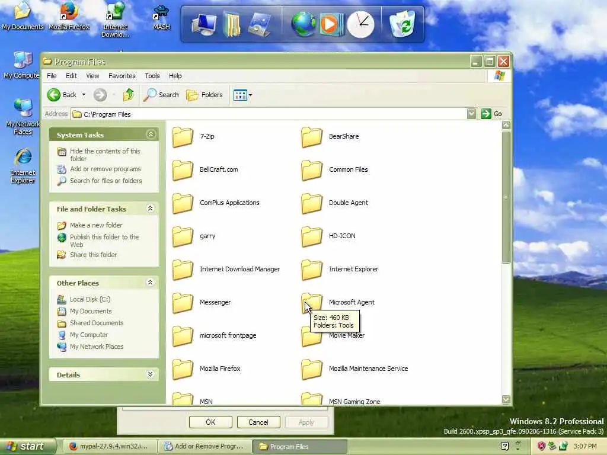
Task: Open the dock's picture frame icon
Action: (x=260, y=25)
